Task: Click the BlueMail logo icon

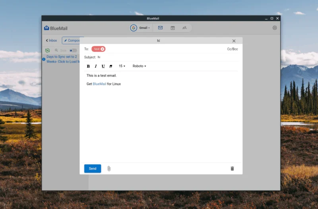Action: (x=47, y=28)
